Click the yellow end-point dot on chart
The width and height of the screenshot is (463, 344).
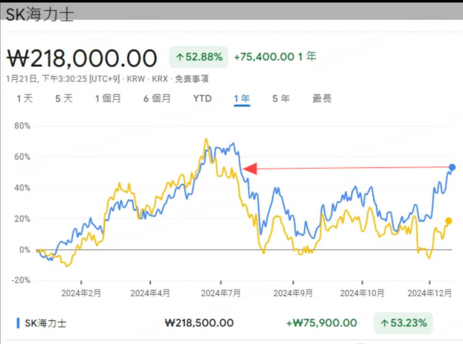pos(448,221)
